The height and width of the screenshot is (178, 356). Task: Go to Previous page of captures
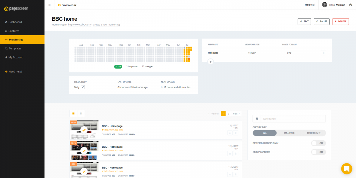214,114
